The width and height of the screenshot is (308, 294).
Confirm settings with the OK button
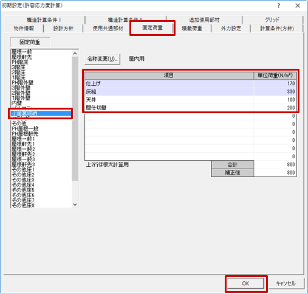point(245,284)
